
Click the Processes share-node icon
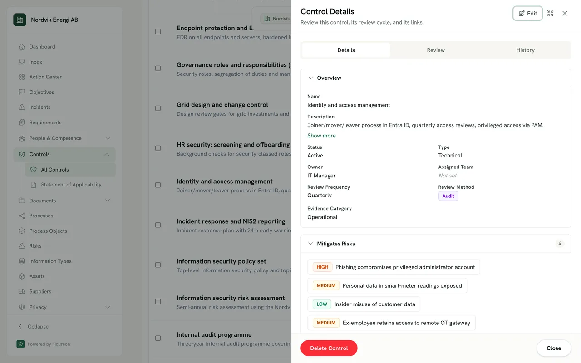coord(22,216)
